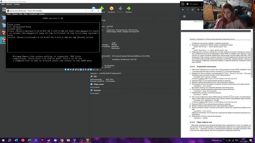
Task: Expand the system tray hidden icons chevron
Action: pyautogui.click(x=226, y=140)
